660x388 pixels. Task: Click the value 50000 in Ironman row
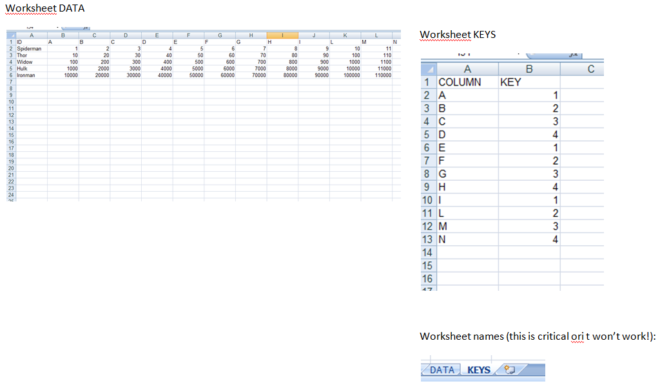coord(188,75)
